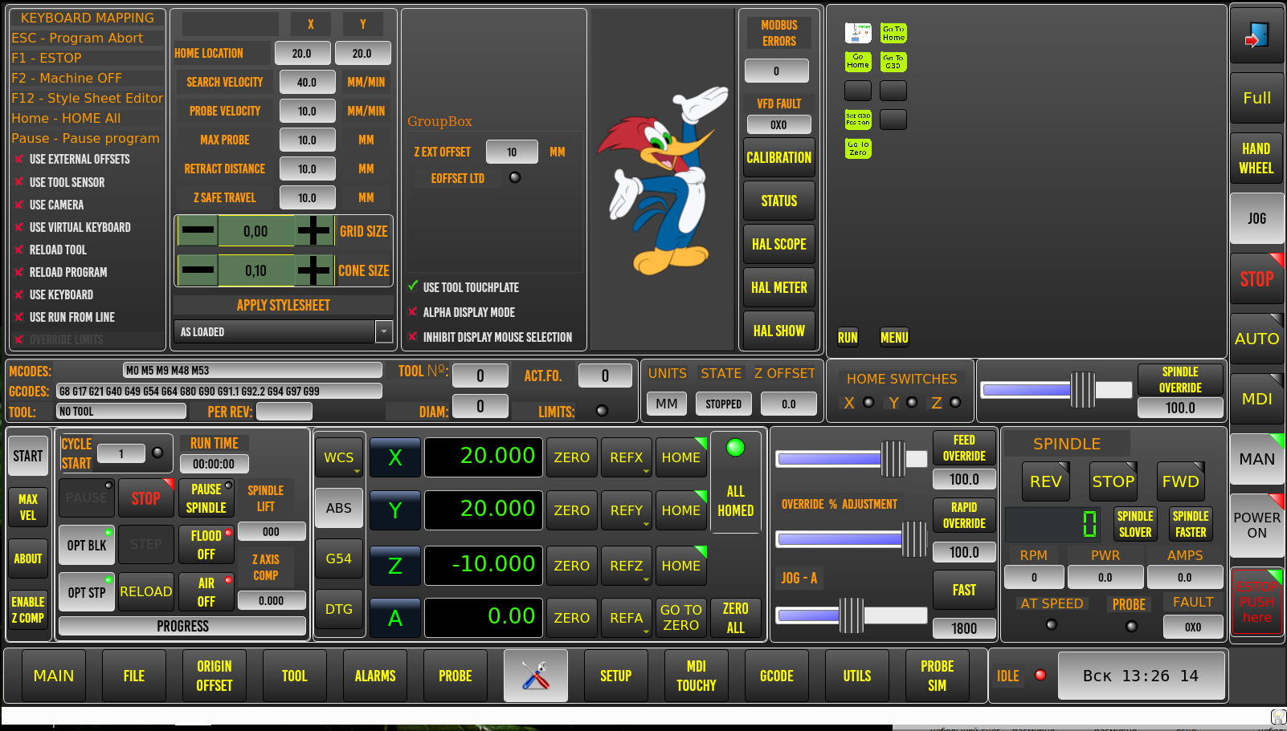Click the HAL METER button
1287x731 pixels.
779,287
